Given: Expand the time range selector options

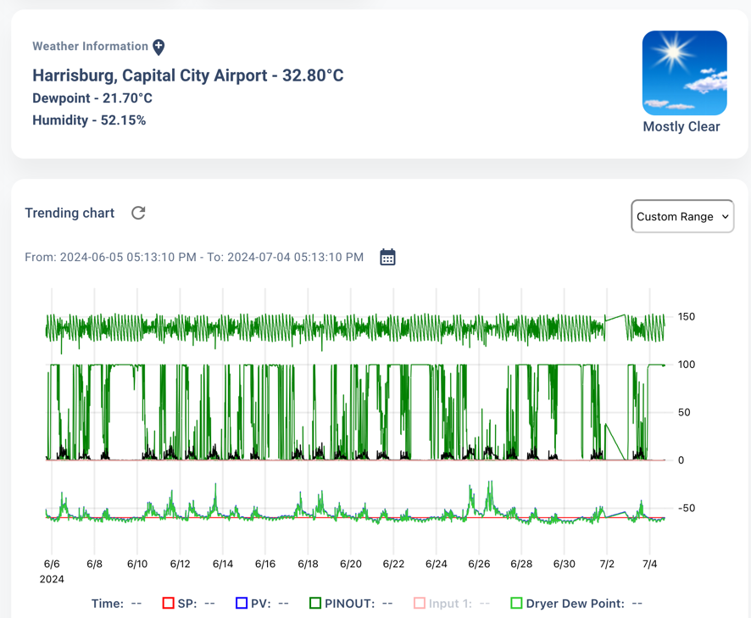Looking at the screenshot, I should [x=682, y=216].
